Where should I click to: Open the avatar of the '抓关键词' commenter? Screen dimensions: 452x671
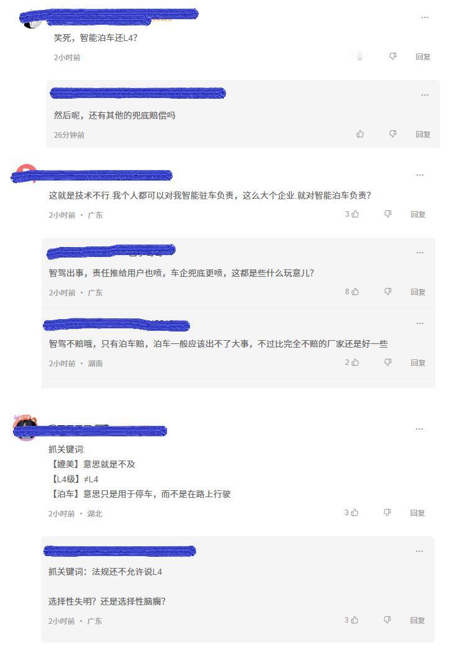click(x=25, y=427)
